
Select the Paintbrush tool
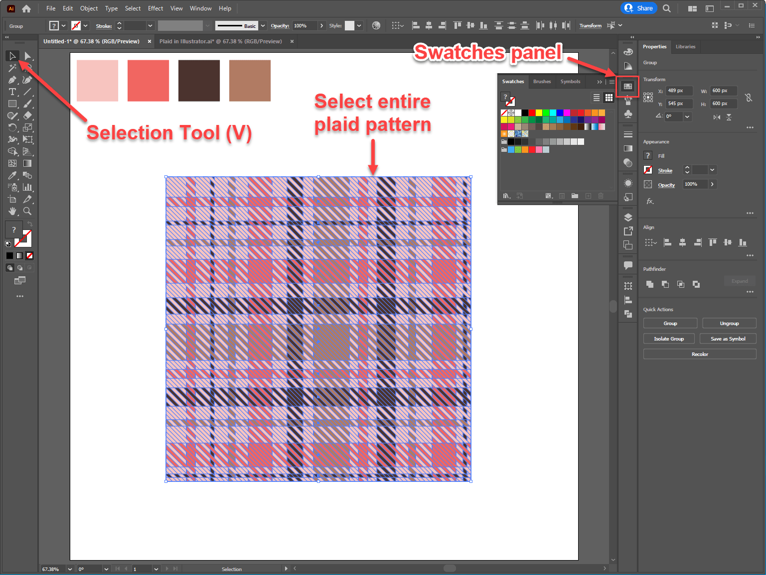[x=27, y=104]
